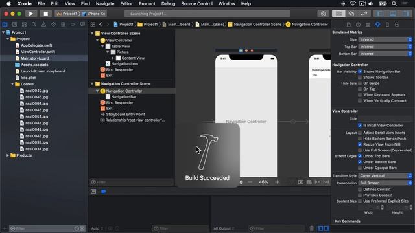Open the Debug menu
Image resolution: width=415 pixels, height=233 pixels.
pos(169,4)
